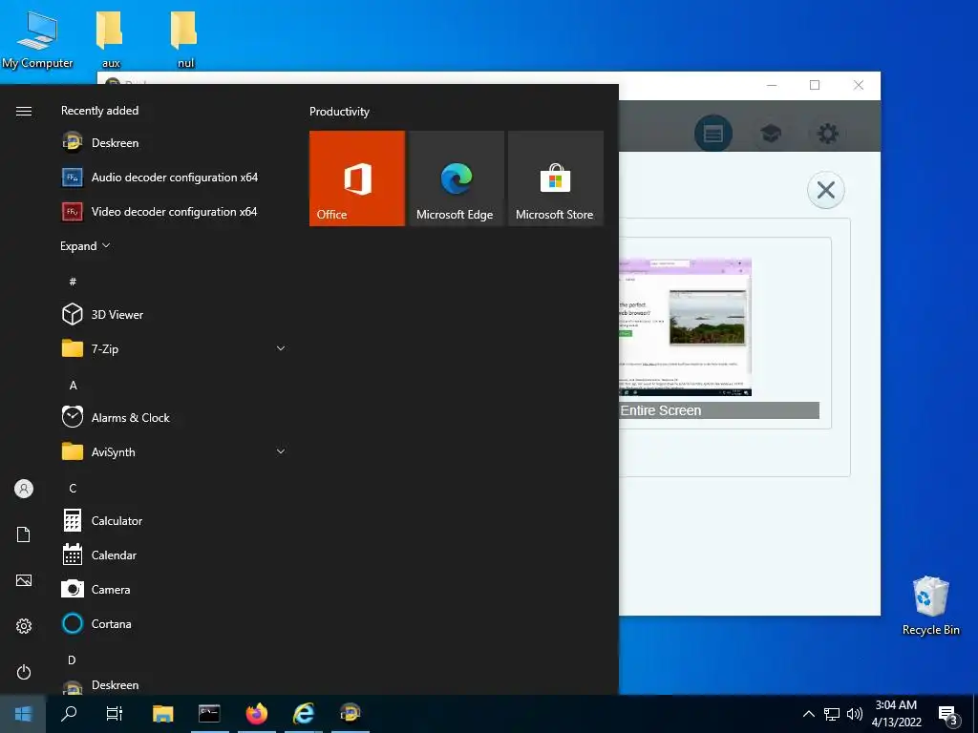This screenshot has height=733, width=978.
Task: Open Calculator app
Action: click(174, 520)
